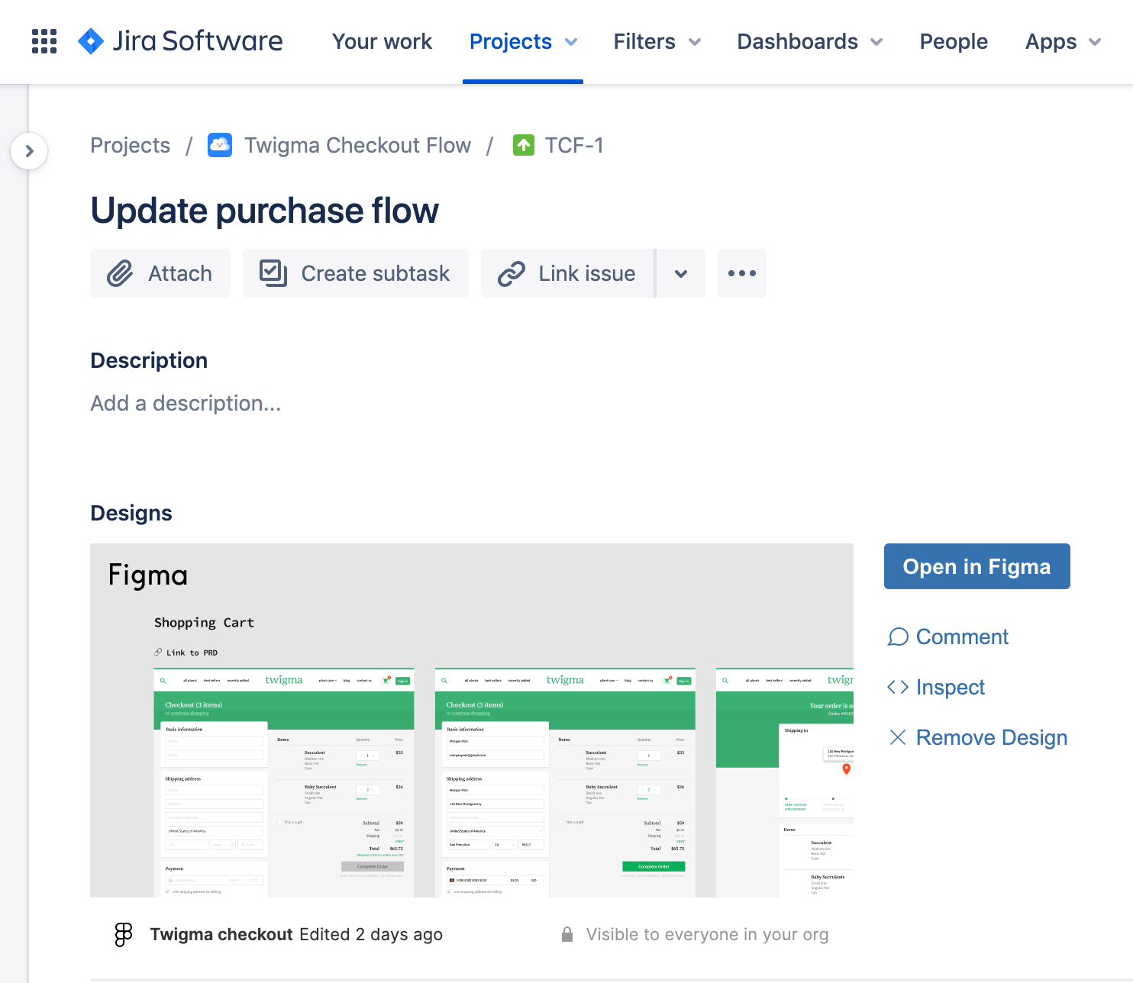Click the Open in Figma button
Viewport: 1133px width, 983px height.
click(x=976, y=566)
